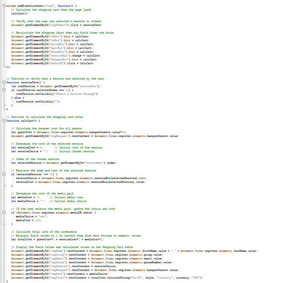Click the "regTotal" toLocaleString line
This screenshot has width=291, height=283.
click(x=107, y=278)
